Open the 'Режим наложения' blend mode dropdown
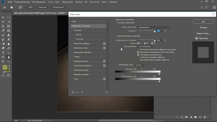The height and width of the screenshot is (122, 217). (154, 27)
